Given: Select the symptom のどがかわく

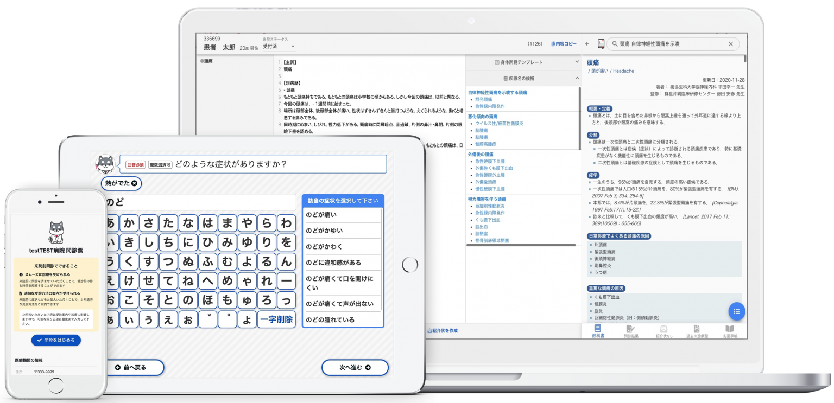Looking at the screenshot, I should (x=342, y=247).
